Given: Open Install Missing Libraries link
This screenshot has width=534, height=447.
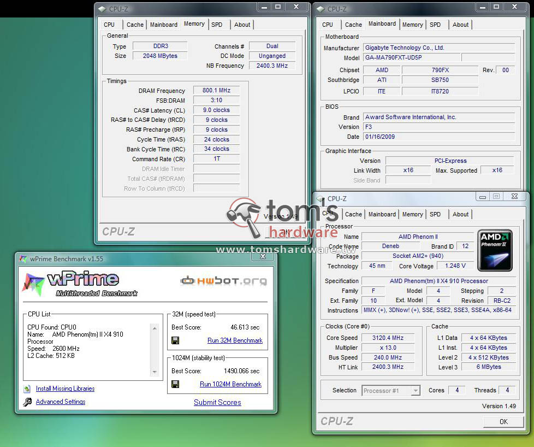Looking at the screenshot, I should pos(66,389).
